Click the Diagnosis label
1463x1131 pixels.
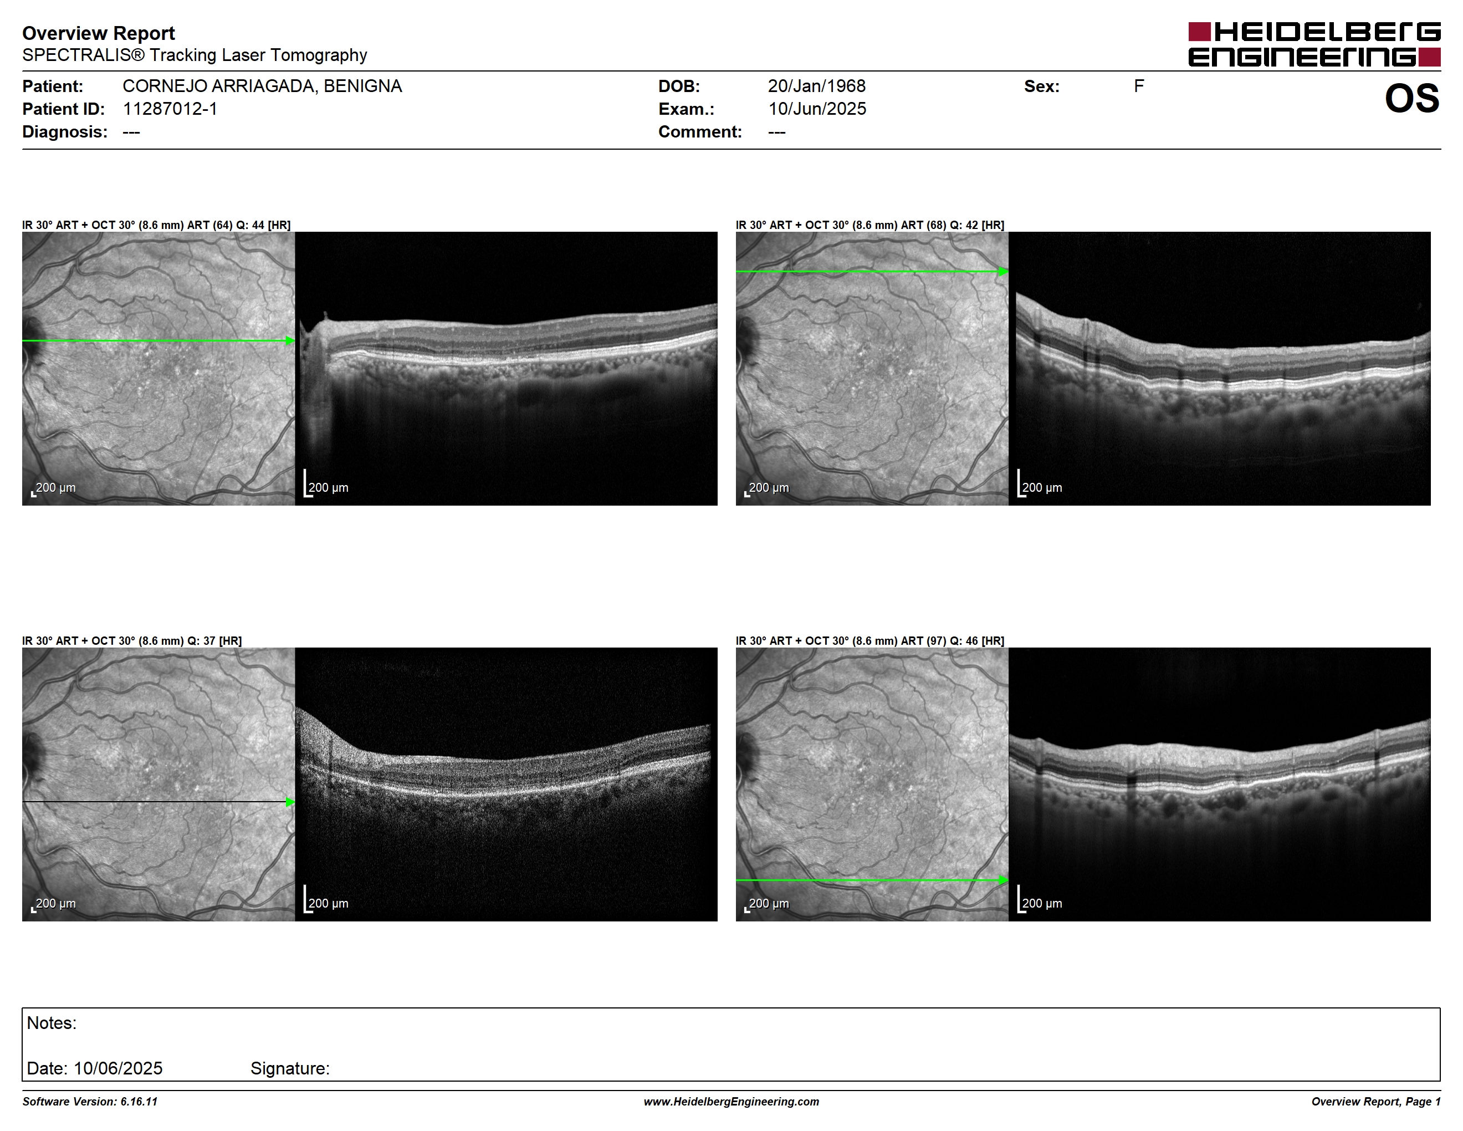[65, 131]
